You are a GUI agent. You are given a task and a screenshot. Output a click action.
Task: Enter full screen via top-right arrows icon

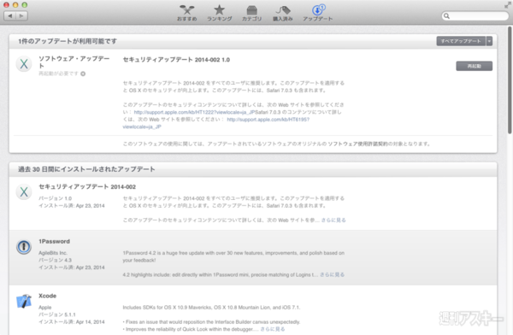pyautogui.click(x=507, y=5)
